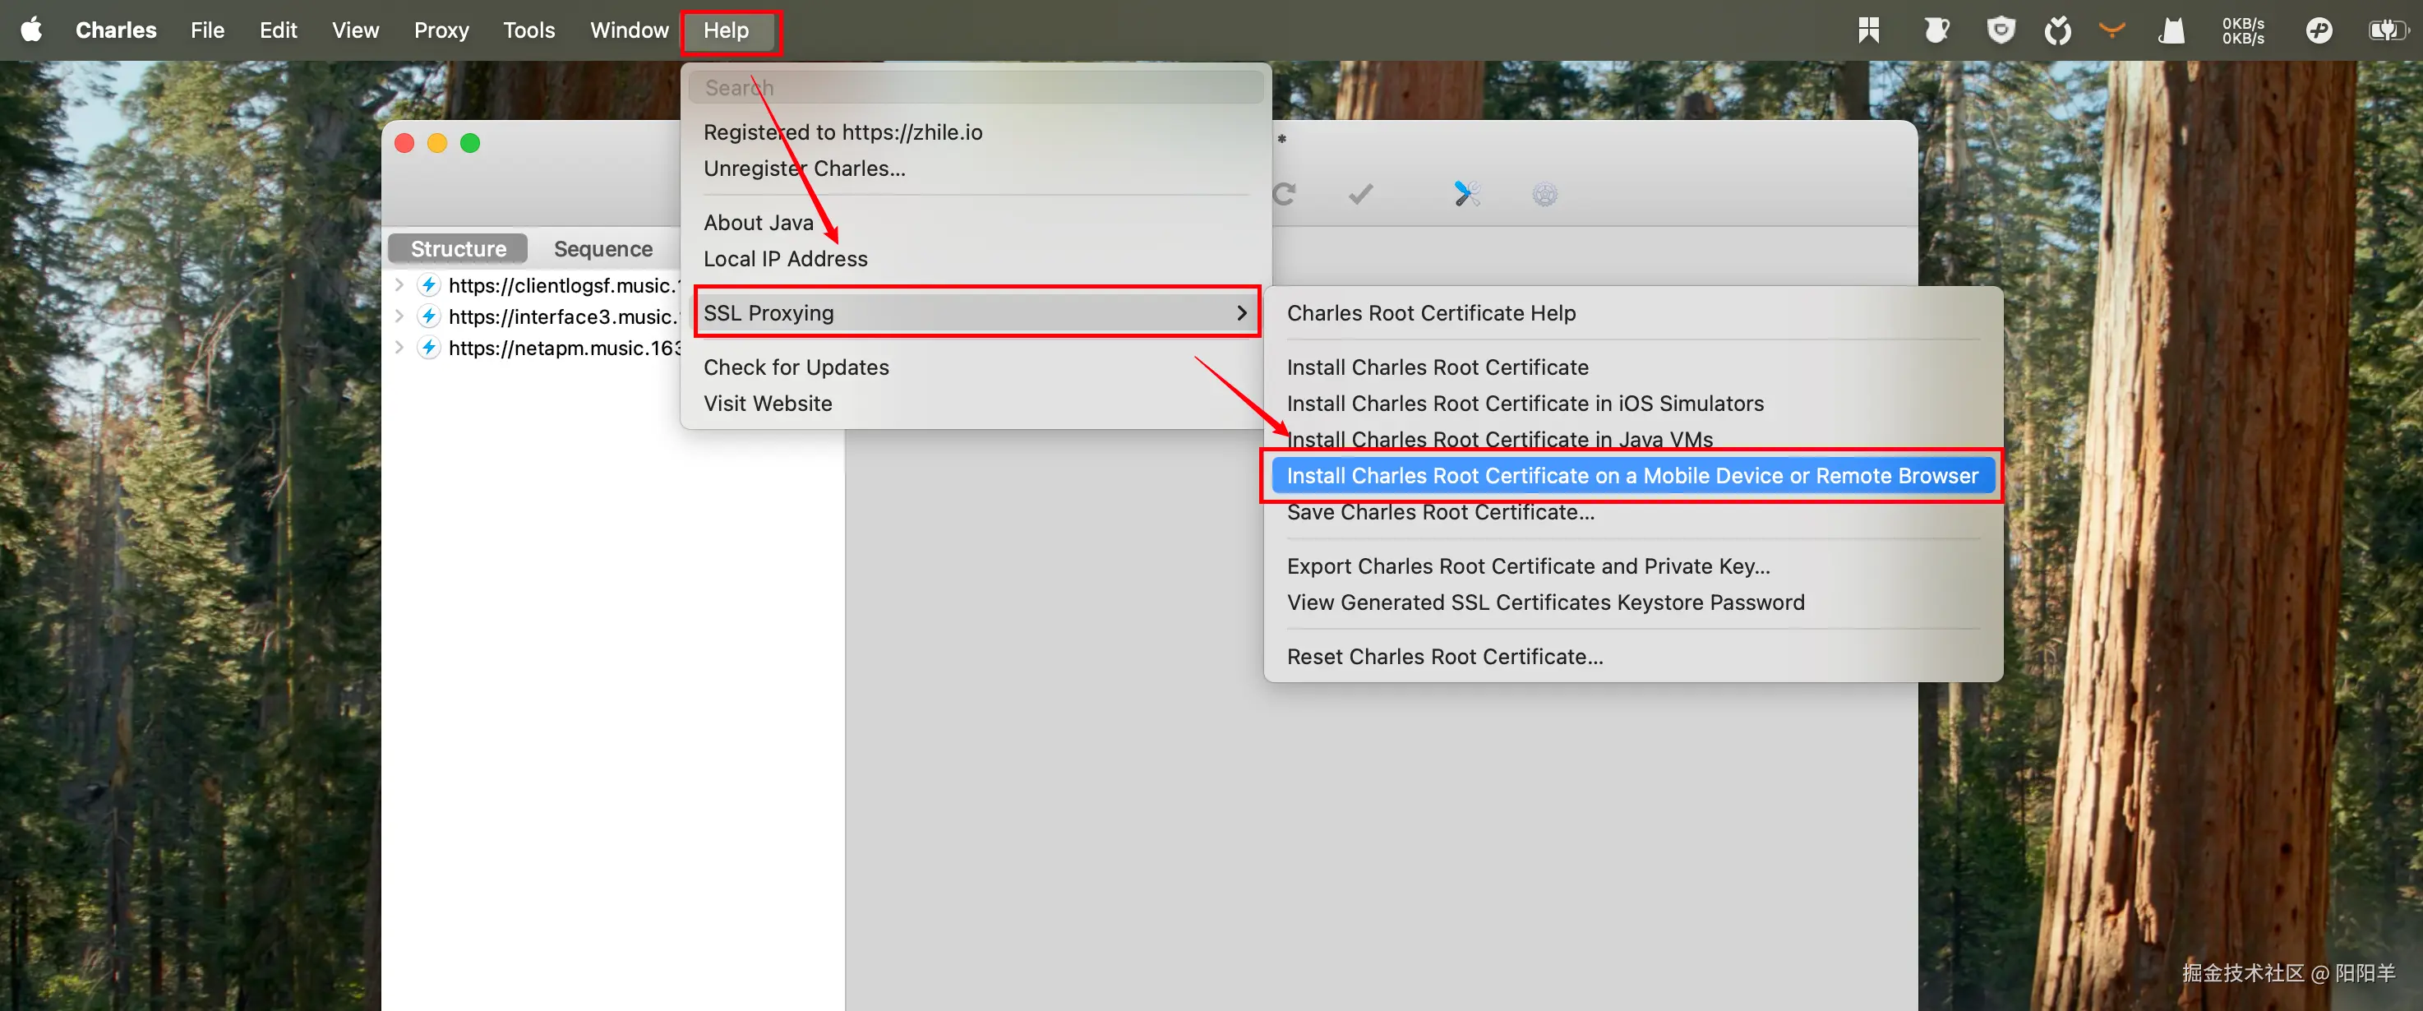Image resolution: width=2423 pixels, height=1011 pixels.
Task: Choose Install Charles Root Certificate on Mobile Device
Action: (1631, 476)
